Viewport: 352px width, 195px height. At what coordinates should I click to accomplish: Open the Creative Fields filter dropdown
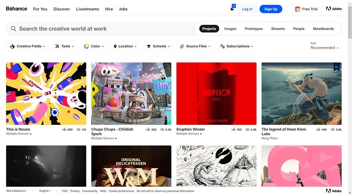tap(27, 46)
